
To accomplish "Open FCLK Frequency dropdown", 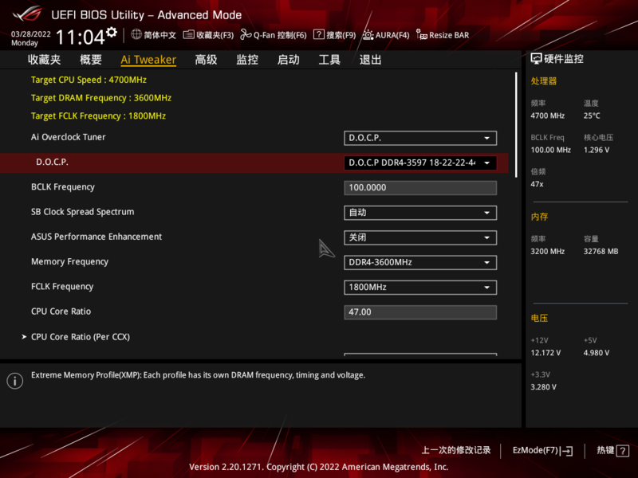I will [x=420, y=288].
